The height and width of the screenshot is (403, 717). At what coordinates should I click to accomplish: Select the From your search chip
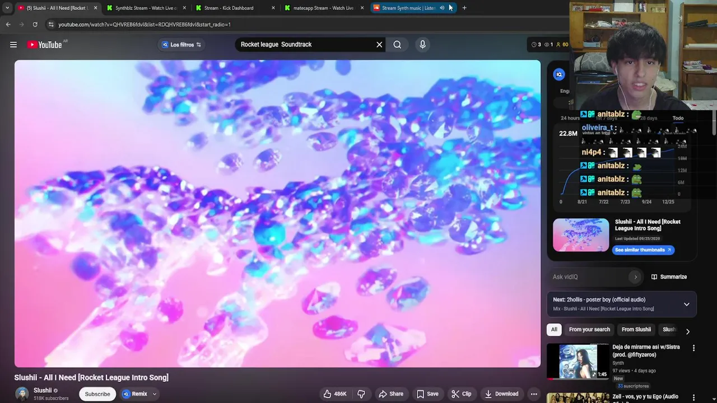click(x=589, y=330)
